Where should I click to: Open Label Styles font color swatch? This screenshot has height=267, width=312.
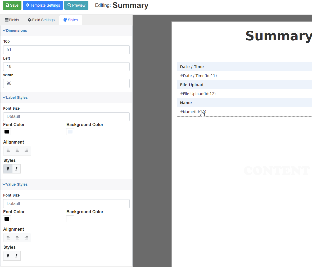7,132
